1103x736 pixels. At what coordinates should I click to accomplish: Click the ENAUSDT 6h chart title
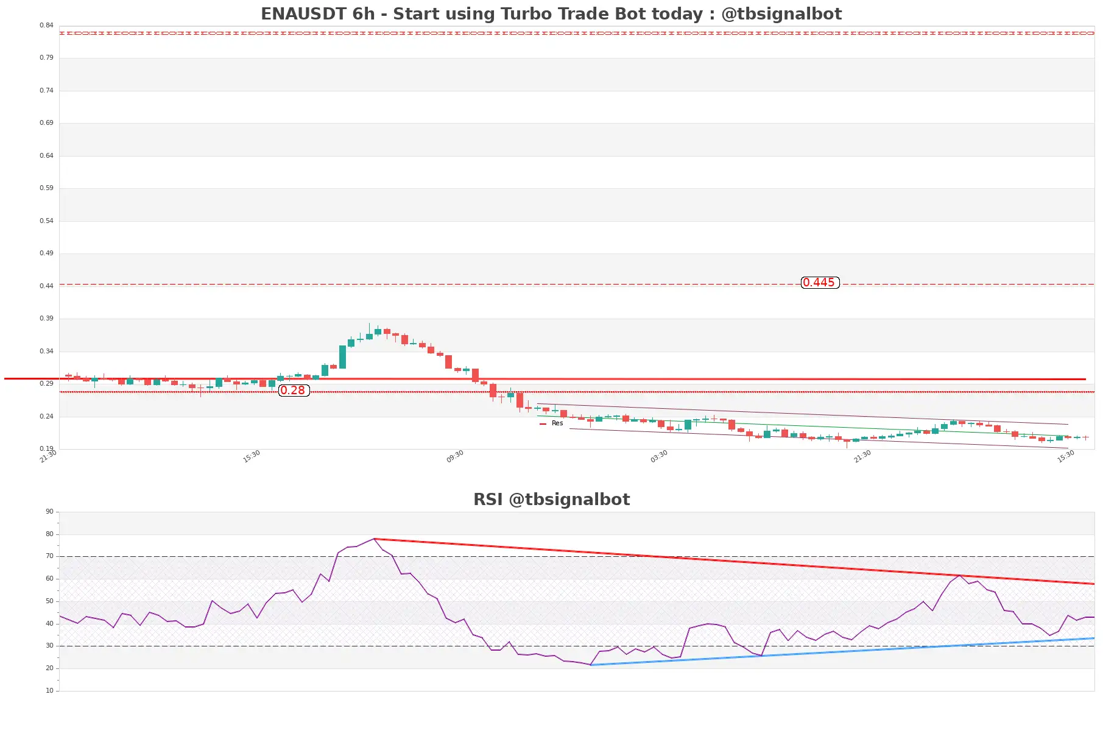(551, 13)
